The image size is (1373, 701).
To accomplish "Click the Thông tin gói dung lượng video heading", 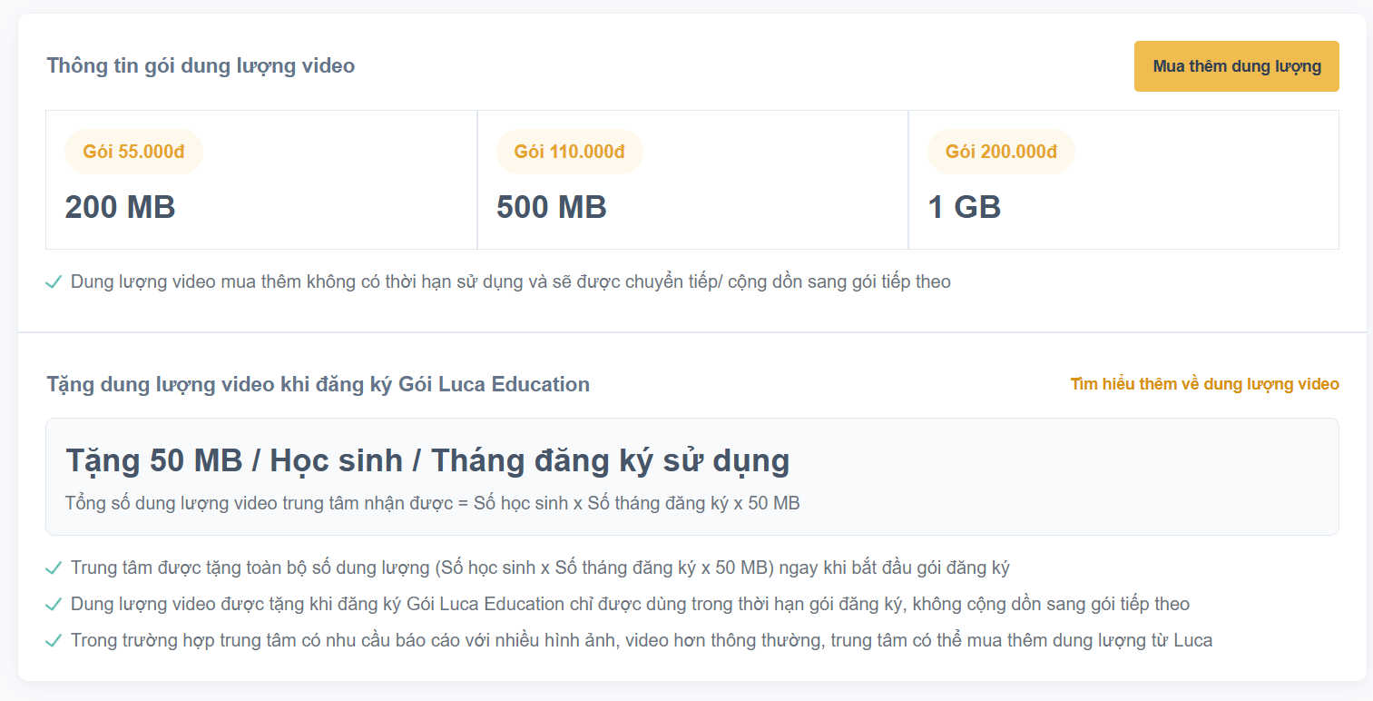I will (x=201, y=65).
